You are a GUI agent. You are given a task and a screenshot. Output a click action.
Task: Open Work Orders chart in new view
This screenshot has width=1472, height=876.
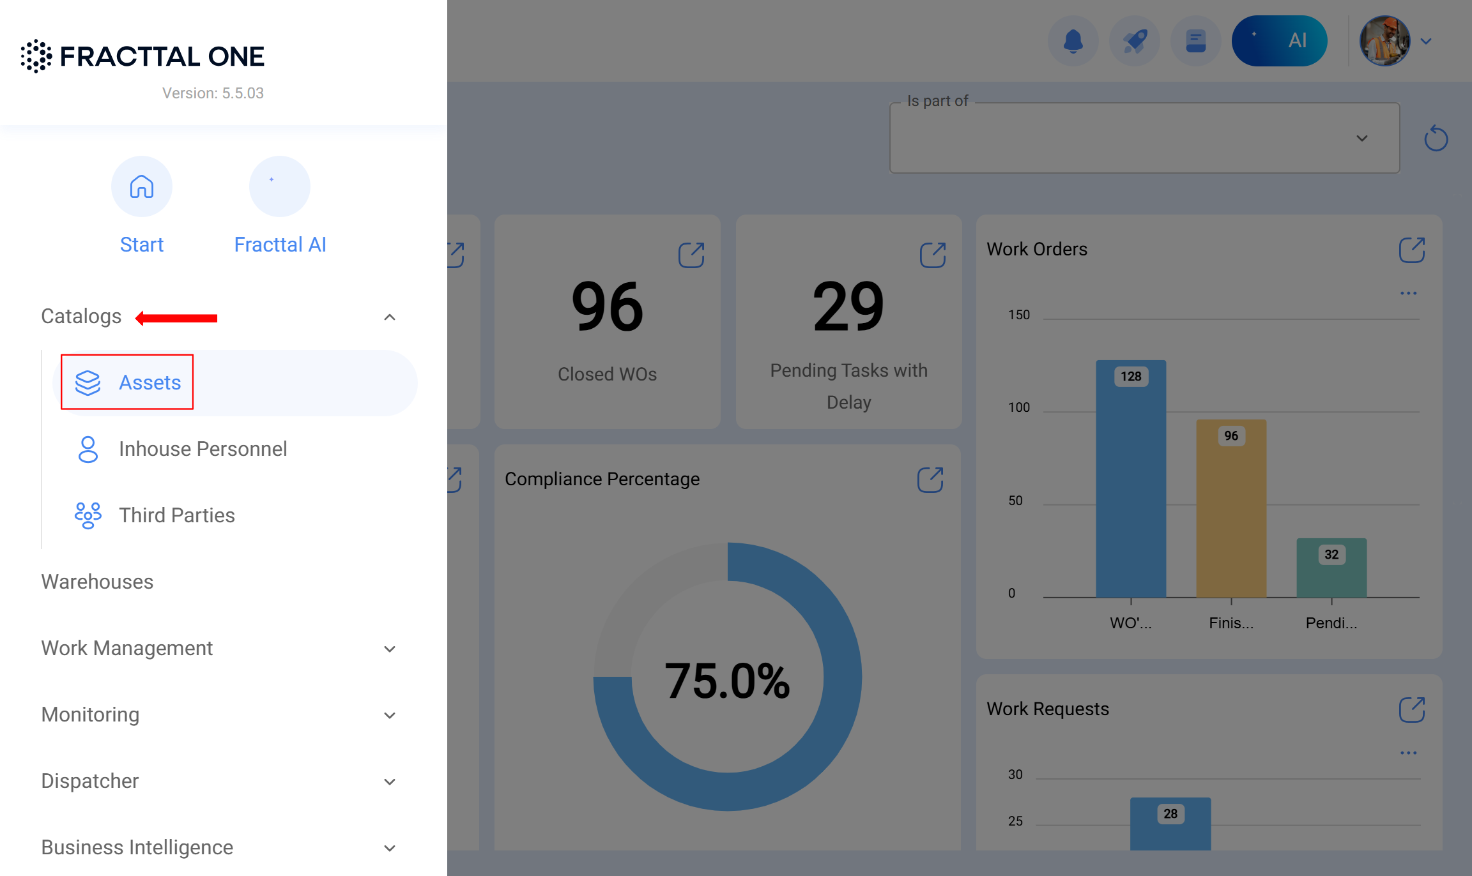1411,250
